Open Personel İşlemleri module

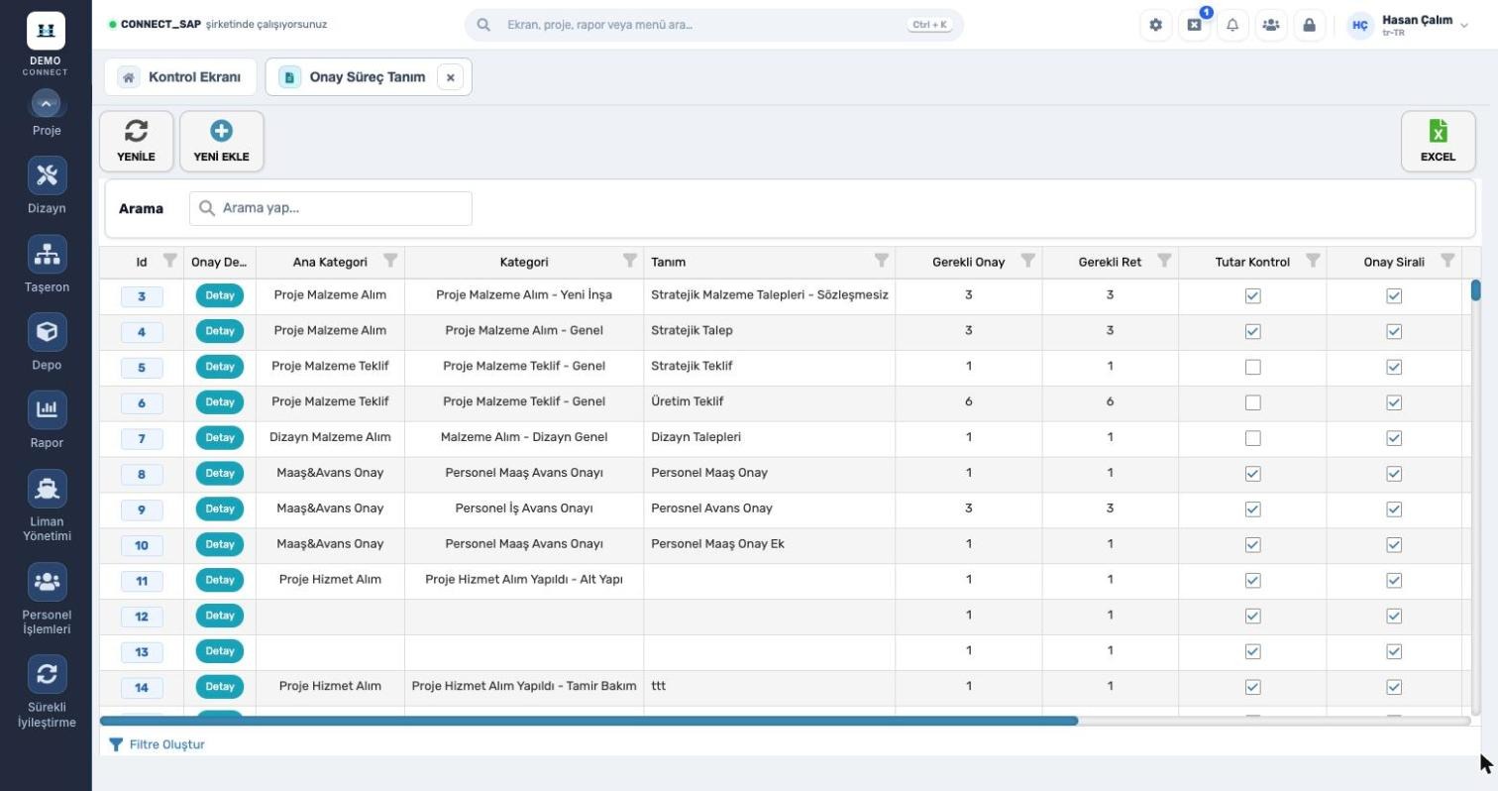pyautogui.click(x=47, y=599)
